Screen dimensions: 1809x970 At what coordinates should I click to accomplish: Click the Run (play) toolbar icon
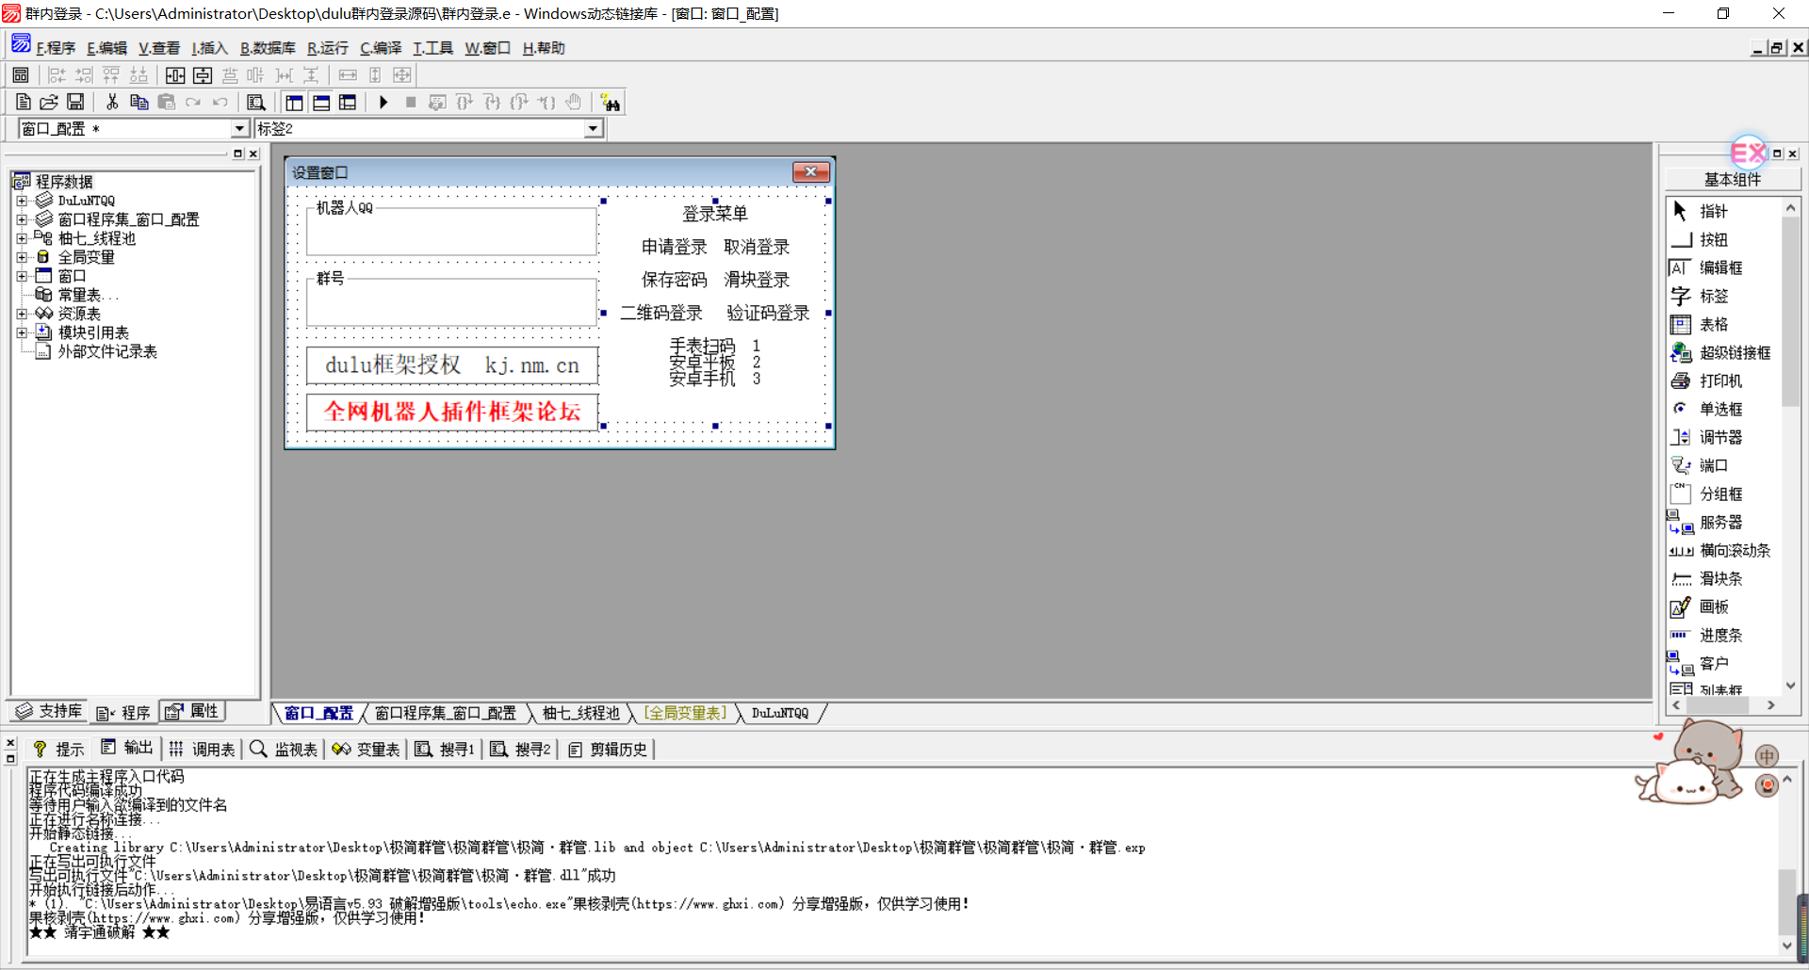tap(383, 103)
